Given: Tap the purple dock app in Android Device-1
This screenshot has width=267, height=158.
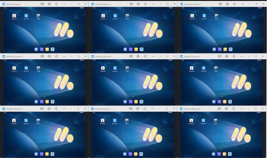Looking at the screenshot, I should (131, 49).
